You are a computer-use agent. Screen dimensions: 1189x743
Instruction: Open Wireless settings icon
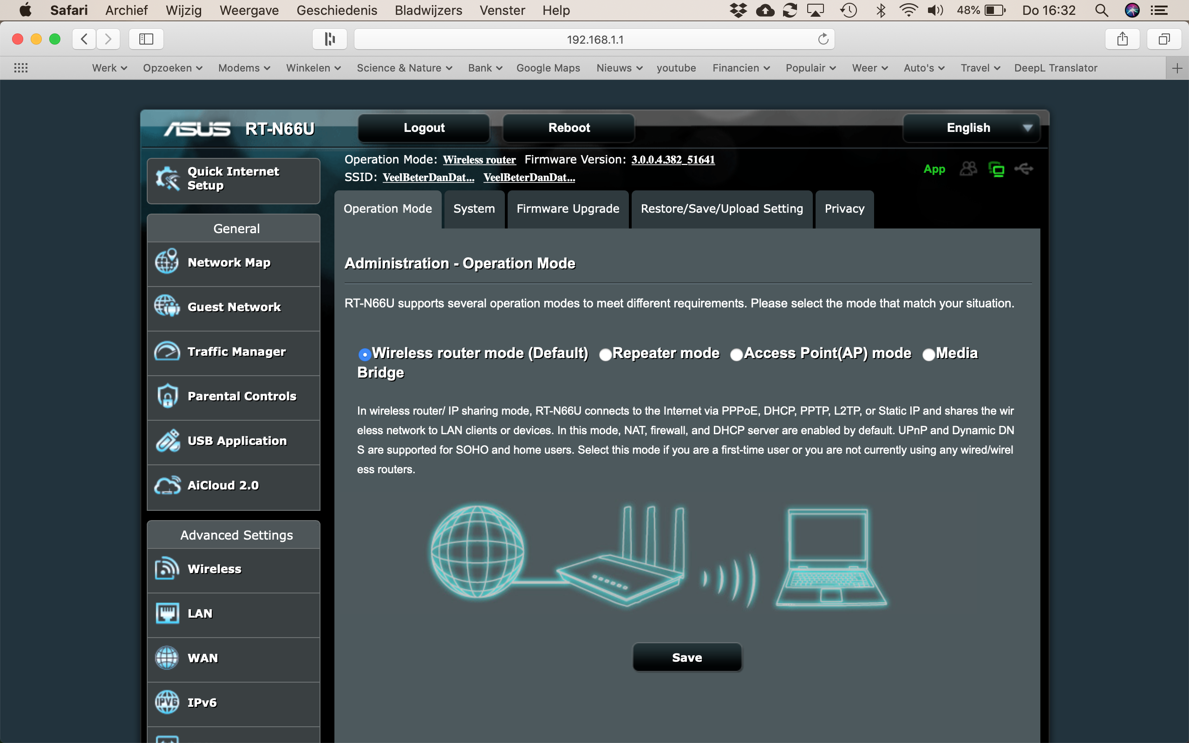167,568
